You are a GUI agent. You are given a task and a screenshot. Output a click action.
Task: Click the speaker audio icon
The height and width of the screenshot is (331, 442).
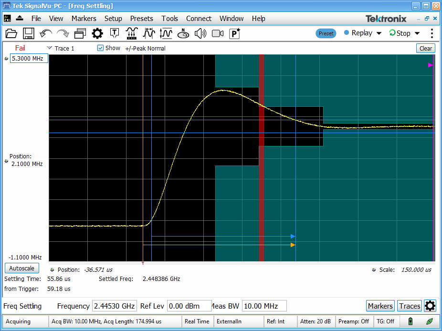pyautogui.click(x=200, y=33)
